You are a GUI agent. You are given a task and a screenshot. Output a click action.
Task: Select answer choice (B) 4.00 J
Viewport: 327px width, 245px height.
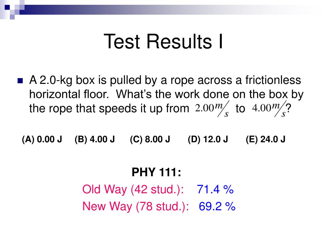pyautogui.click(x=95, y=139)
